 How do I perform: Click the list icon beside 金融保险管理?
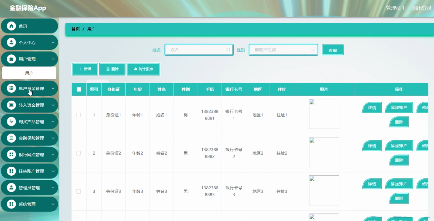tap(11, 138)
